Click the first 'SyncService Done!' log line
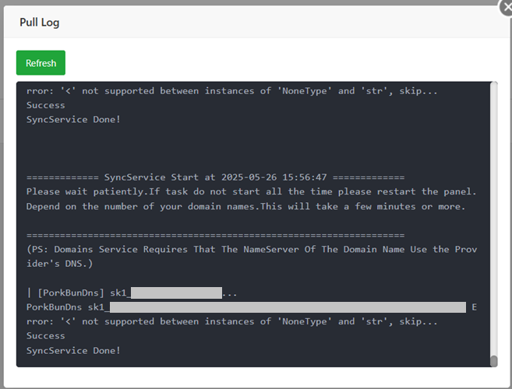 coord(73,120)
